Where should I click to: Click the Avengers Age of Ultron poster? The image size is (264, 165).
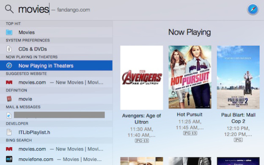pos(142,78)
